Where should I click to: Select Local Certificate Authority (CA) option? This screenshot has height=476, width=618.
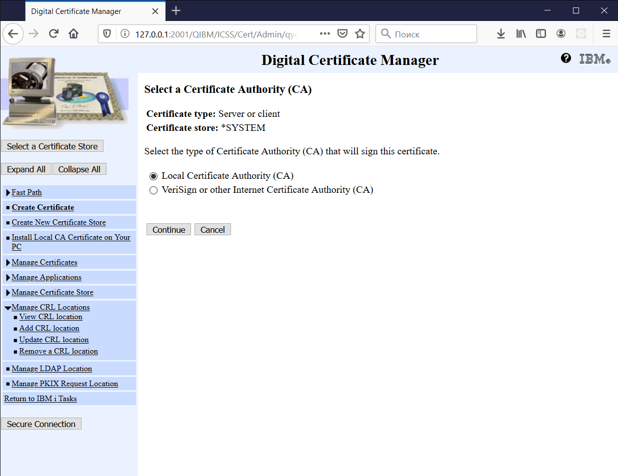point(153,176)
